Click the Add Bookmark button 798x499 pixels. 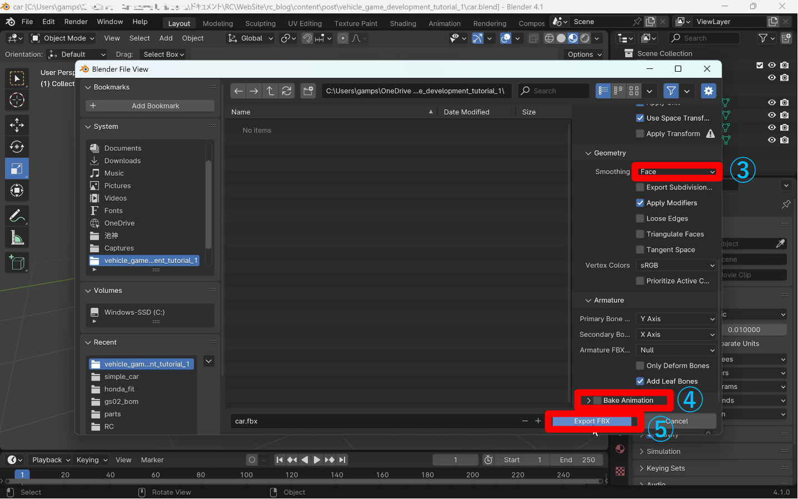pos(150,106)
